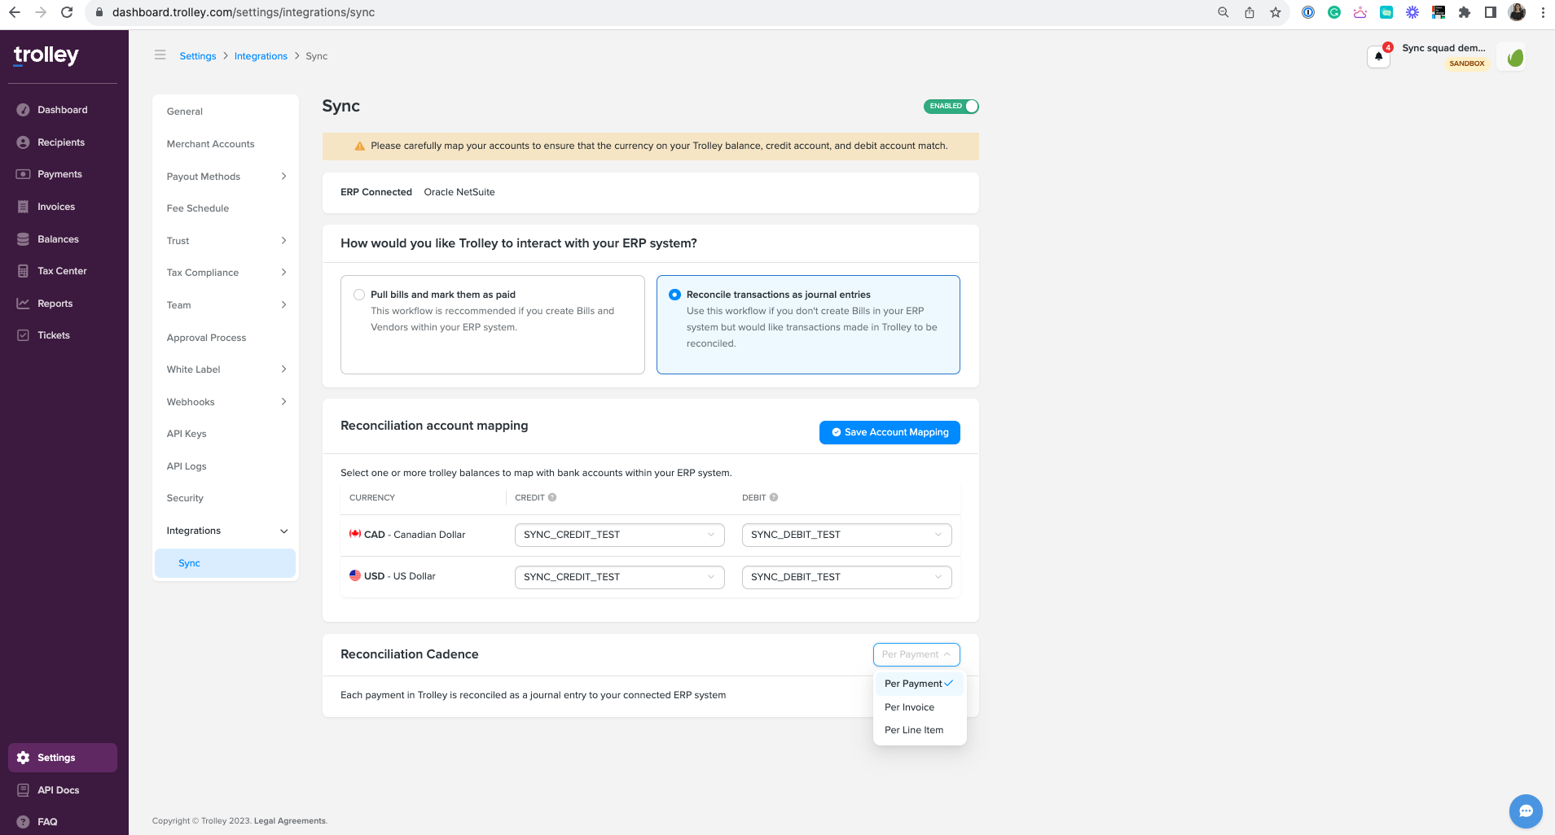Click the DEBIT help question icon

pyautogui.click(x=774, y=497)
